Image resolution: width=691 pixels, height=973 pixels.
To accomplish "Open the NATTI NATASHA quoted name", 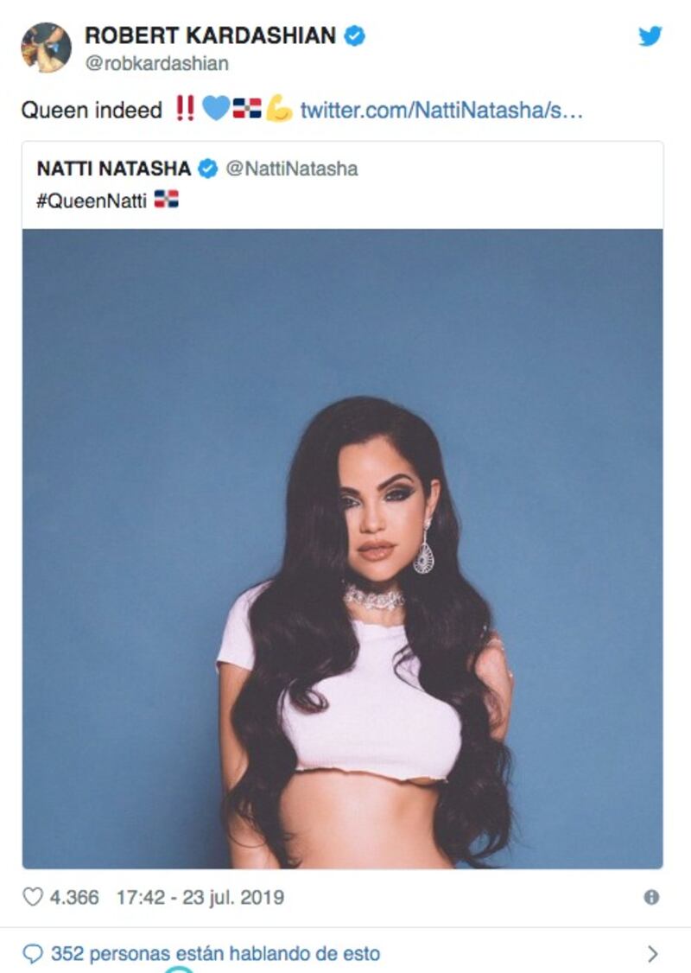I will point(114,169).
